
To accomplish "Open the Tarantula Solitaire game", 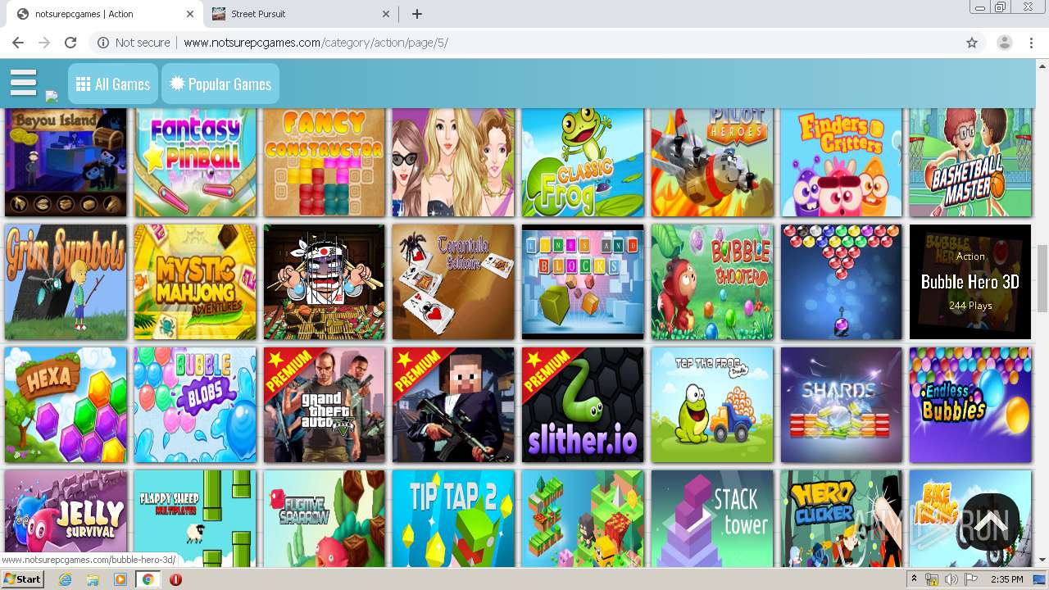I will pos(453,282).
